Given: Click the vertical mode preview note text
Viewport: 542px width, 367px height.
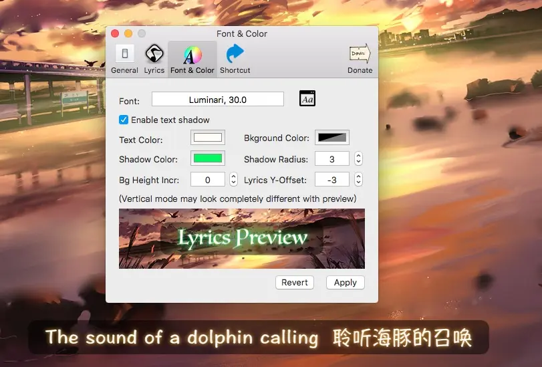Looking at the screenshot, I should [237, 199].
